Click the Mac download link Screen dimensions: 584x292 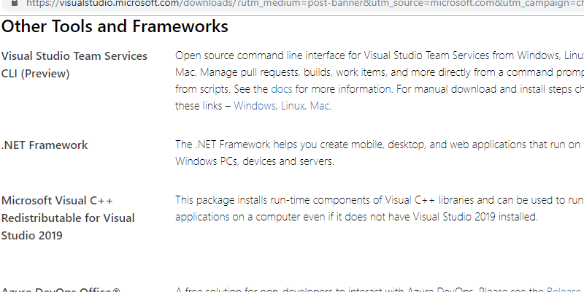click(x=320, y=106)
